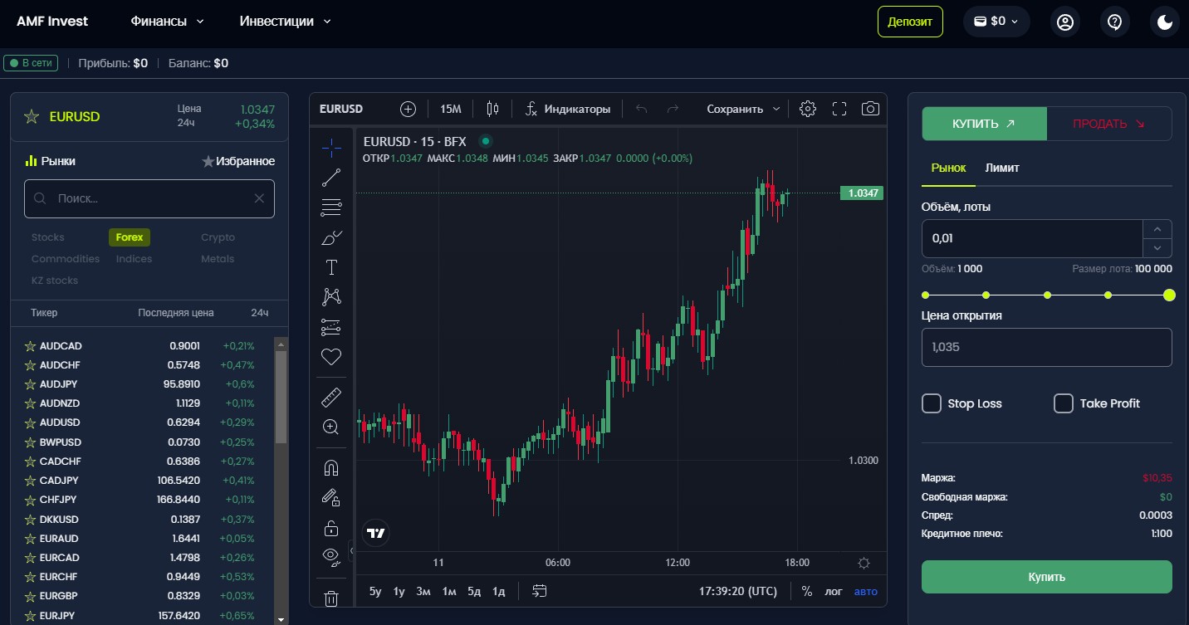Open the forecasting and measurement tools
The image size is (1189, 625).
pos(331,327)
